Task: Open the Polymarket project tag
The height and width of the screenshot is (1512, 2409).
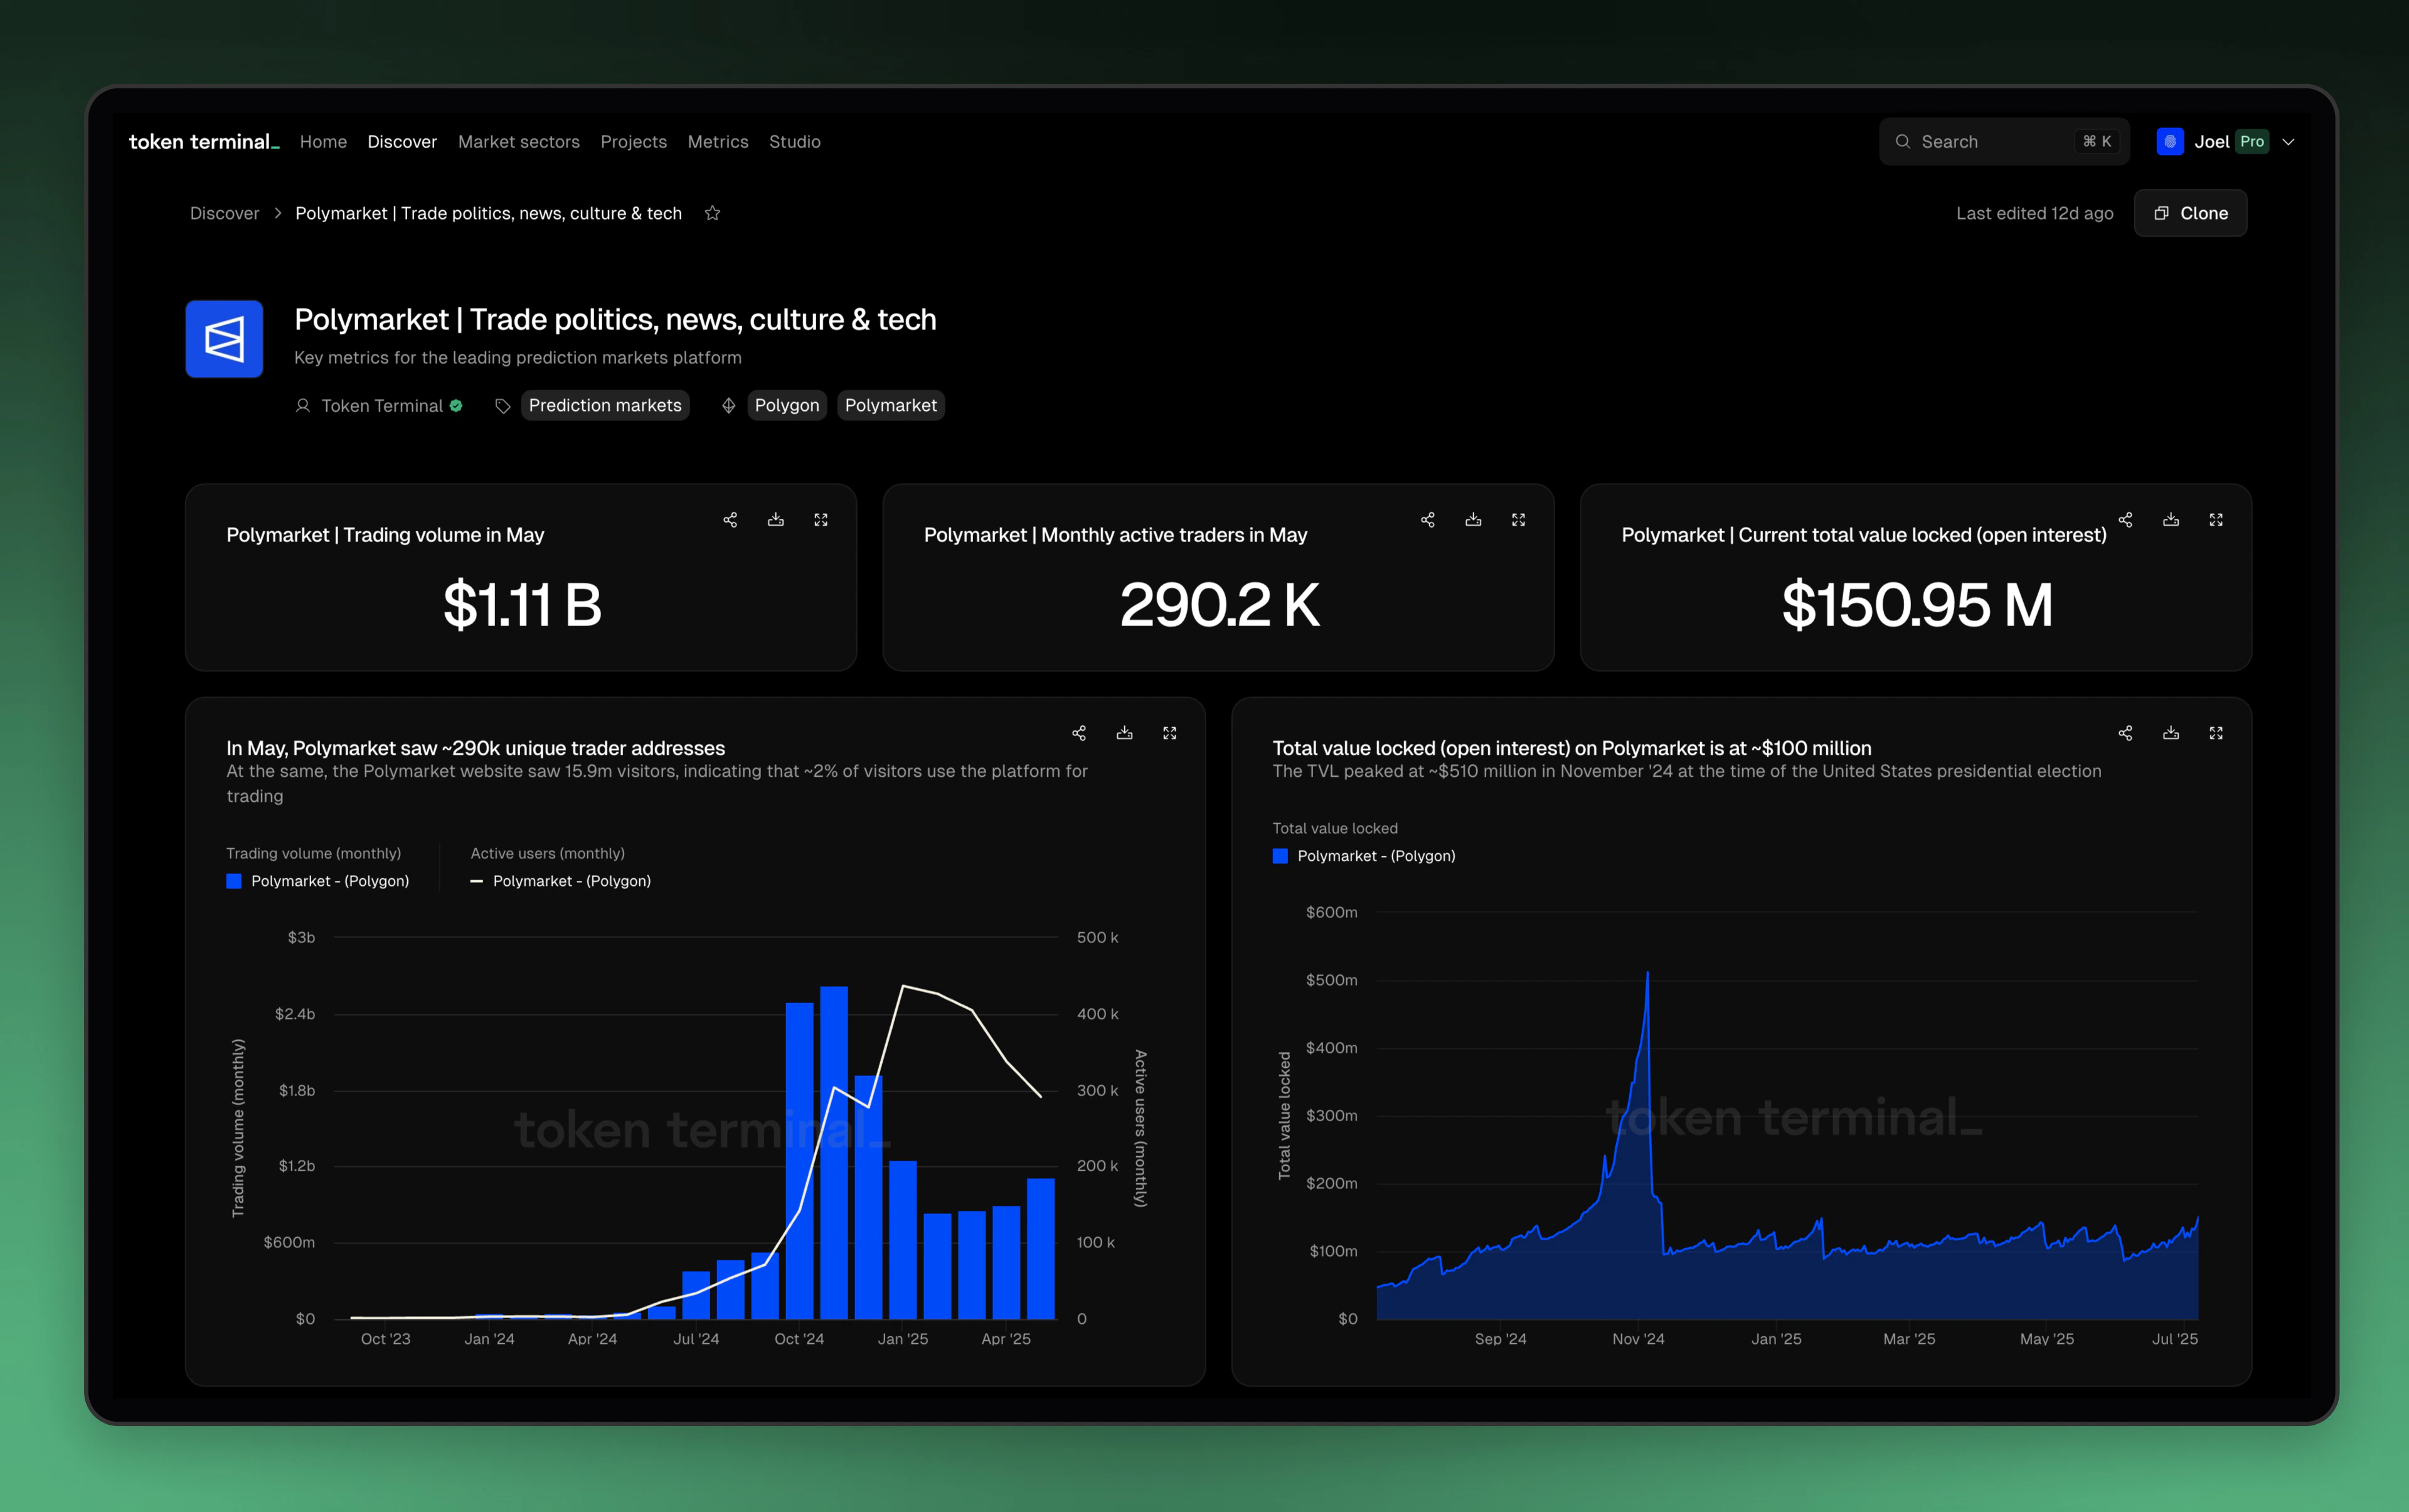Action: pos(891,406)
